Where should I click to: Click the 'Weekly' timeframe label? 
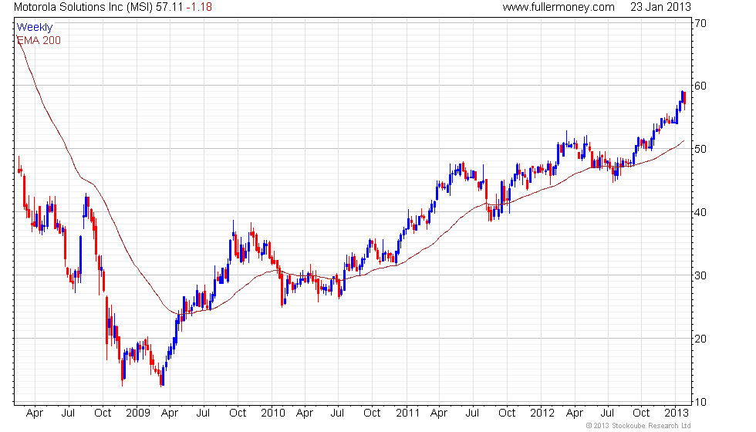pos(34,27)
